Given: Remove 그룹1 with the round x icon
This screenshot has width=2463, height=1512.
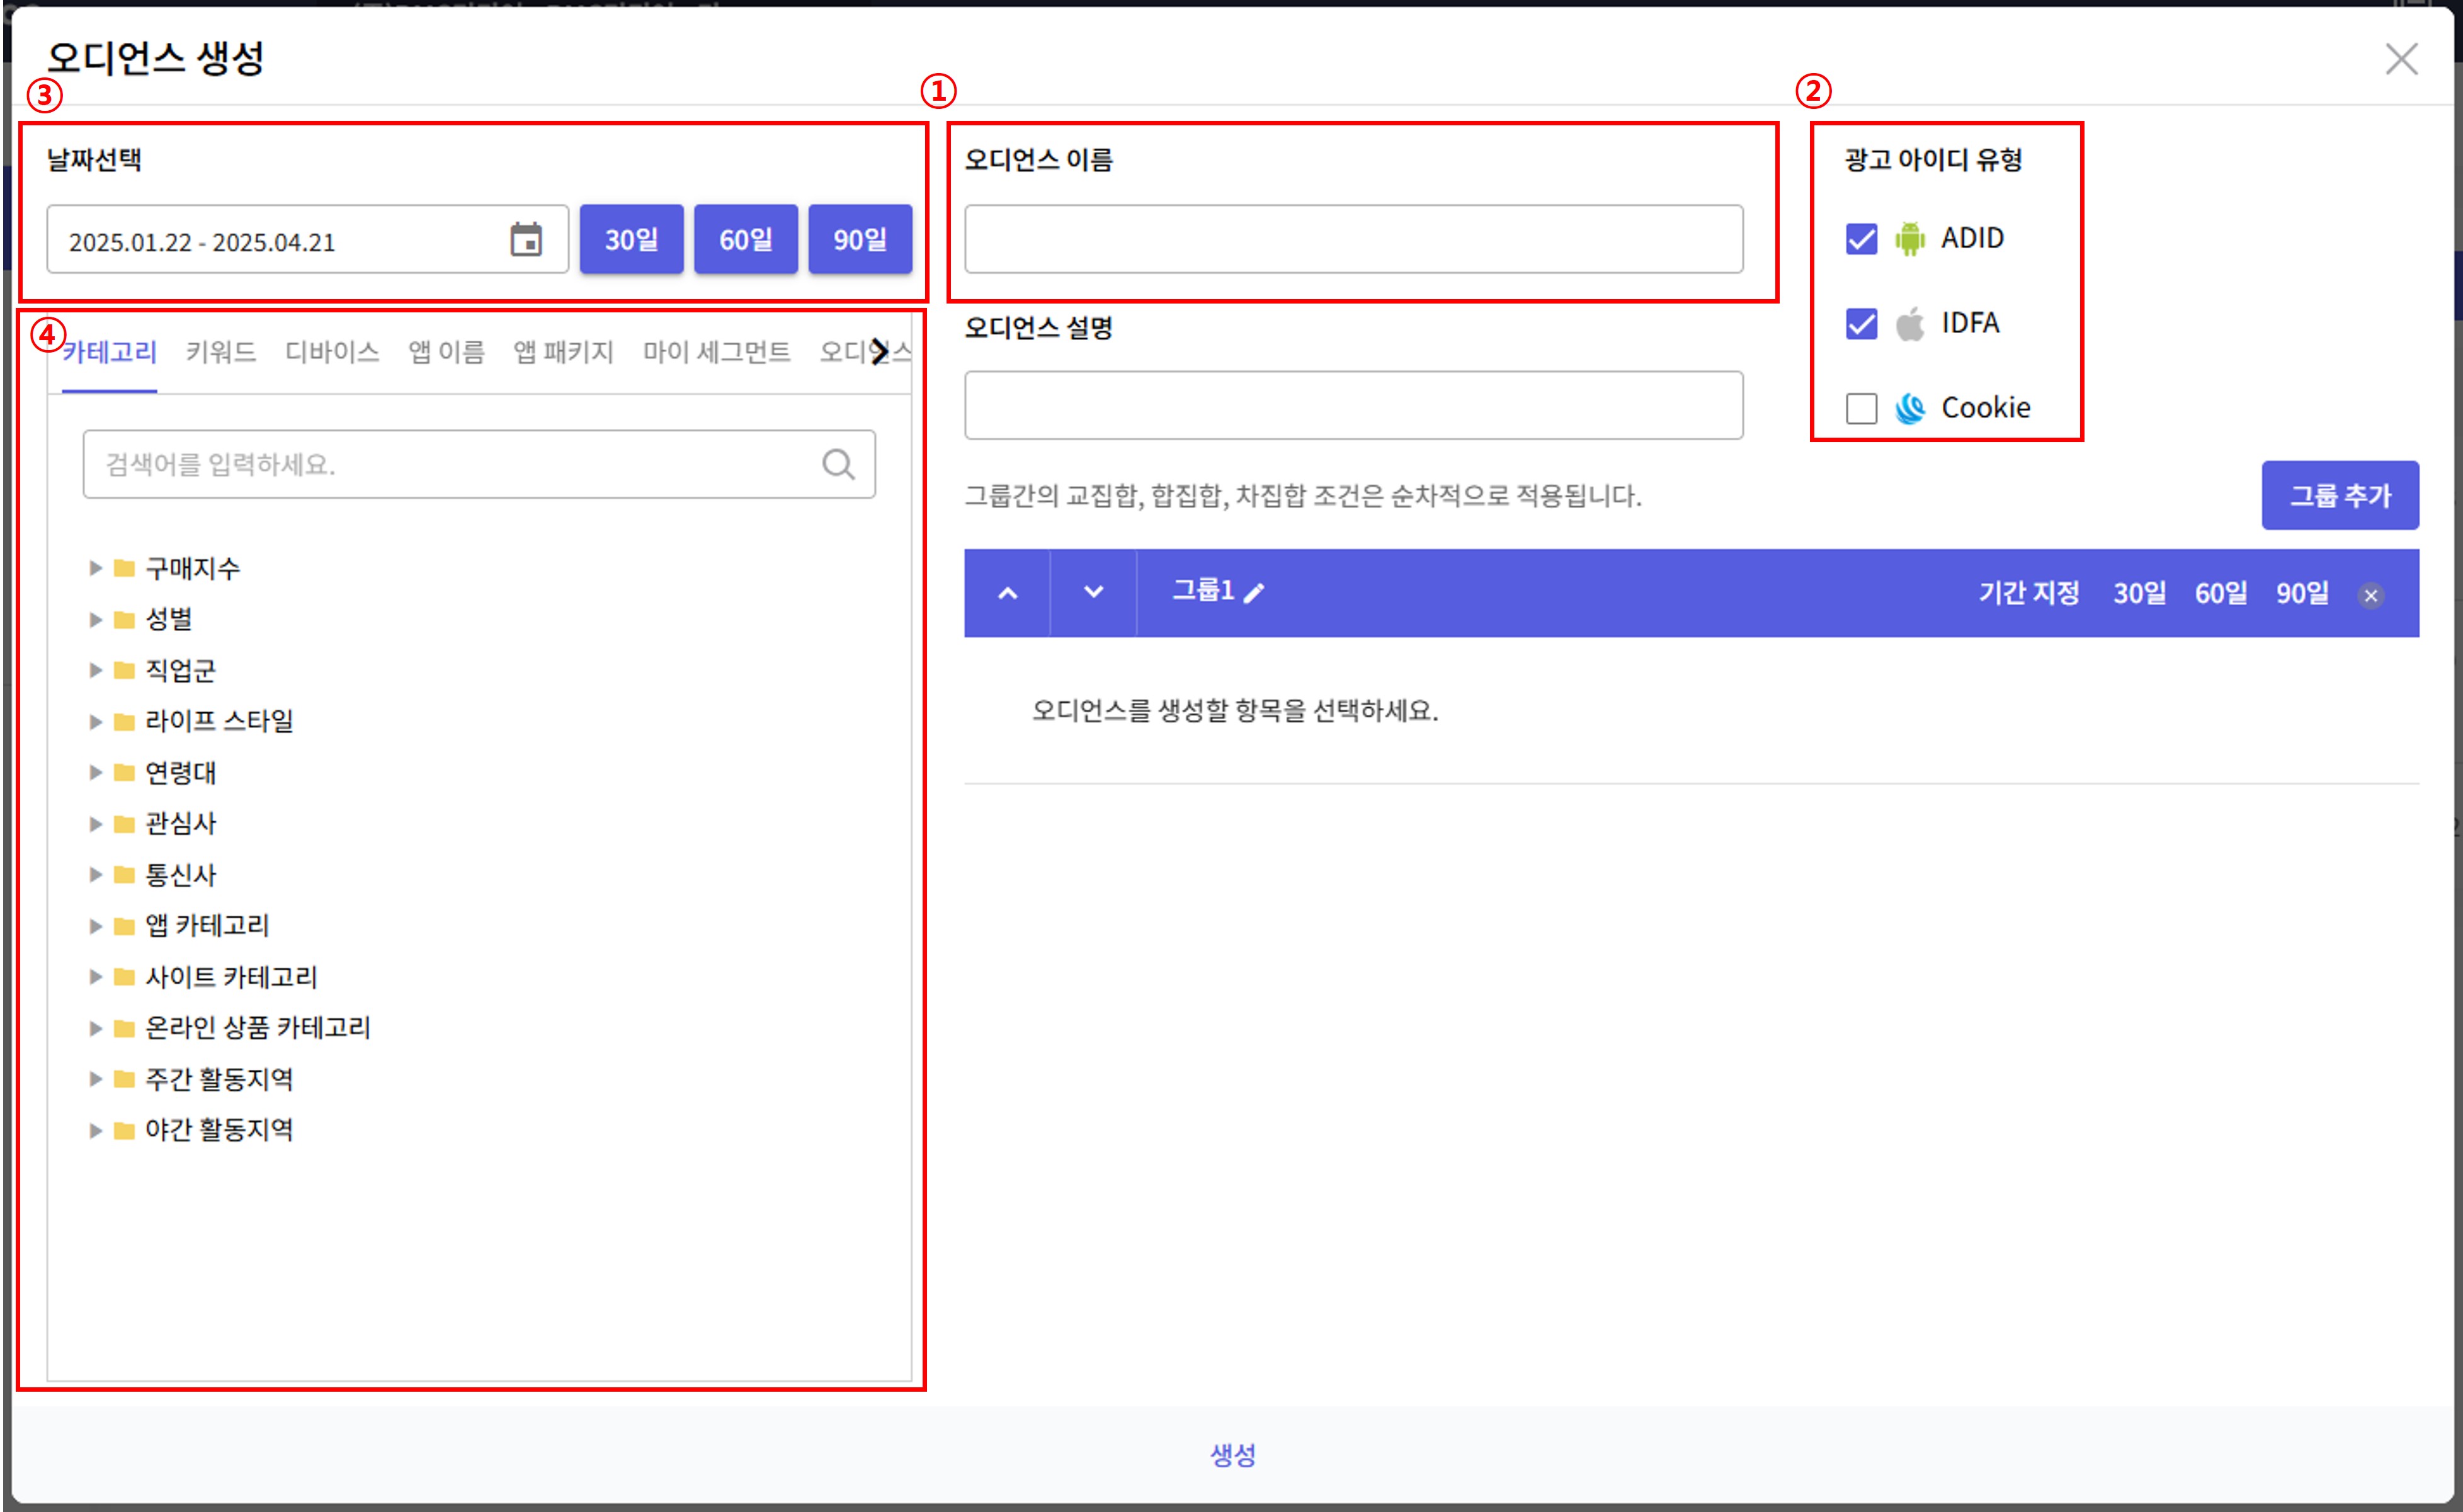Looking at the screenshot, I should tap(2370, 596).
